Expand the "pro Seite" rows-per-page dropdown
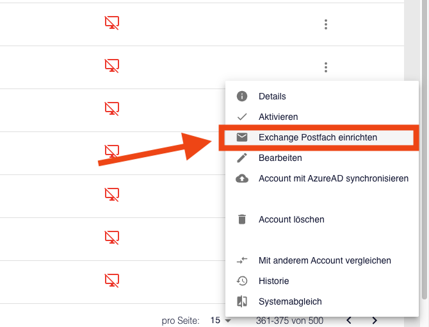This screenshot has width=429, height=327. pyautogui.click(x=221, y=321)
